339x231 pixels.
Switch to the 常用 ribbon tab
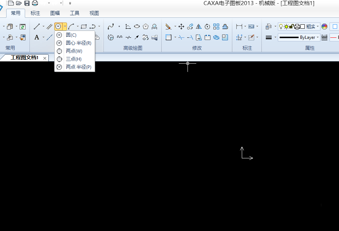click(16, 13)
